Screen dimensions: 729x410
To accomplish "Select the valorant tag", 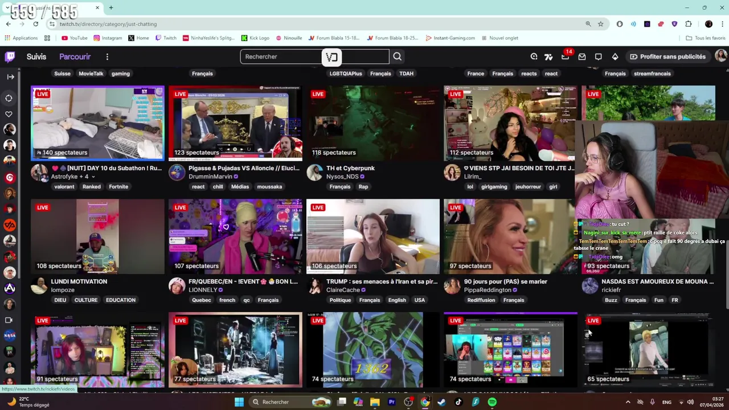I will [x=64, y=187].
